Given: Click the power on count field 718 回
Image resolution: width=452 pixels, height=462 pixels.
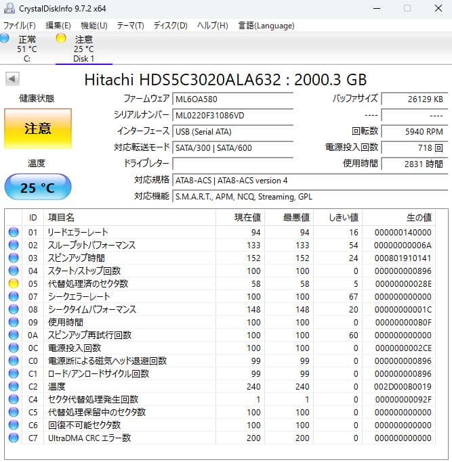Looking at the screenshot, I should pos(415,147).
